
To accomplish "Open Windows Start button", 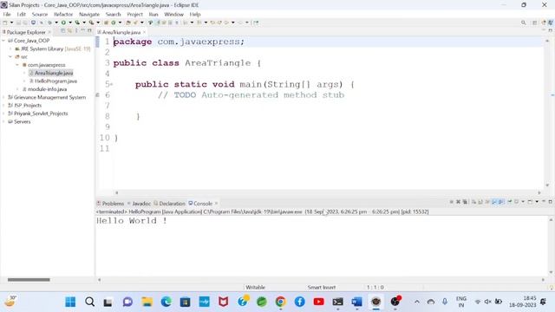I will [x=70, y=302].
